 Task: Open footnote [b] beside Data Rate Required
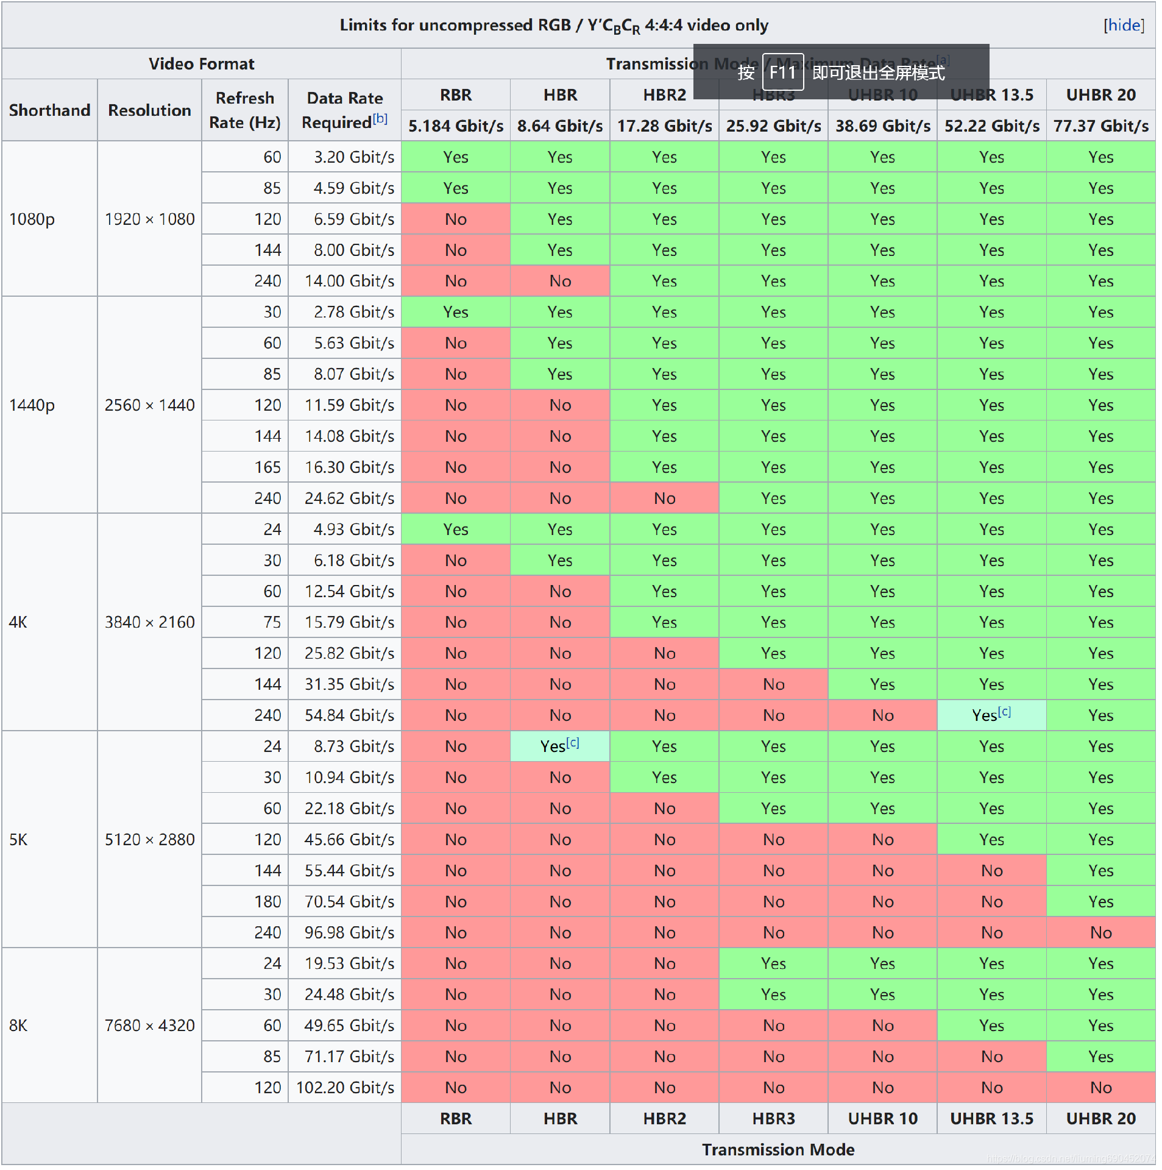(380, 118)
